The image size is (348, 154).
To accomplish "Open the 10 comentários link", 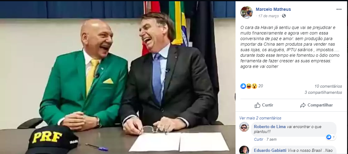I will [328, 86].
